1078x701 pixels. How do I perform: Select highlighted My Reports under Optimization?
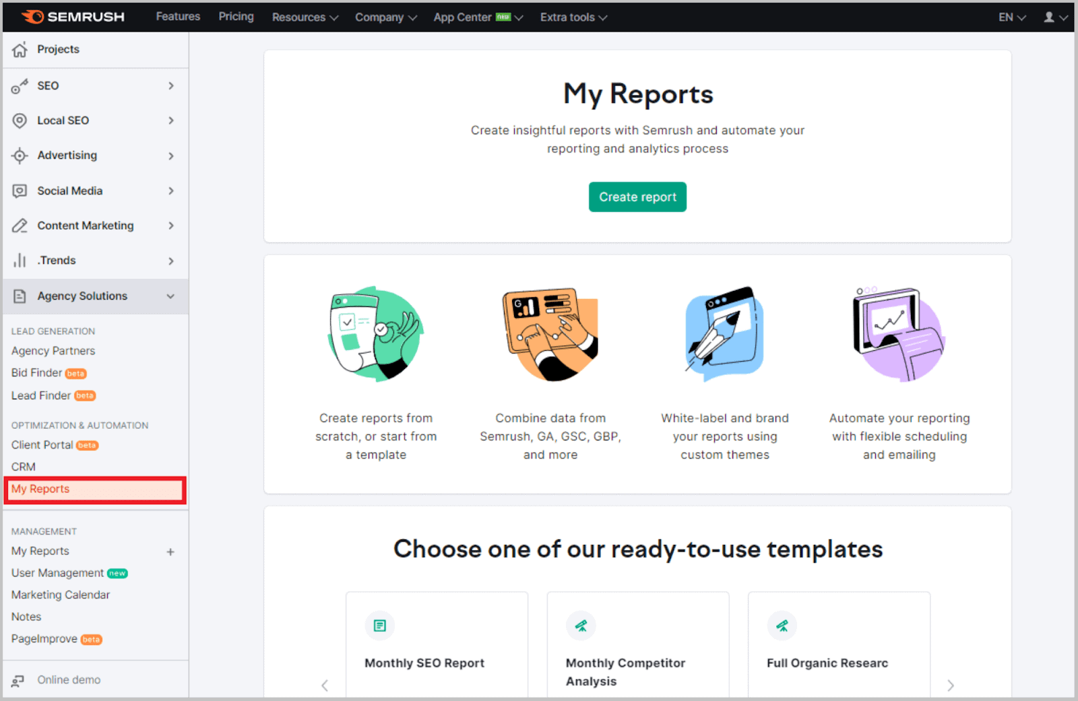click(94, 490)
